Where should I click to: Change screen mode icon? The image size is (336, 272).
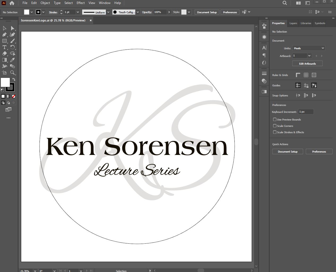8,109
